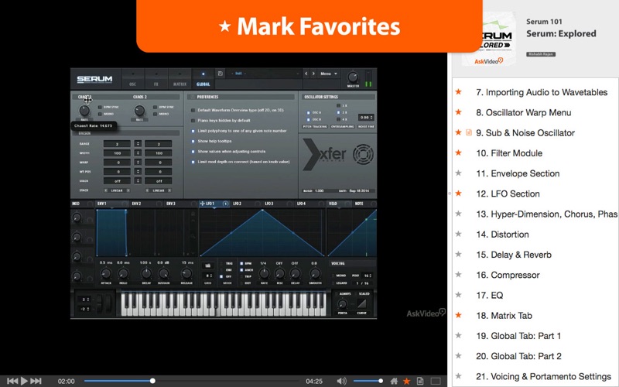Select Serum GLOBAL tab
This screenshot has width=619, height=387.
[x=203, y=79]
